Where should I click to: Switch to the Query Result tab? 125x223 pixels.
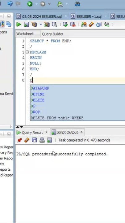(32, 133)
